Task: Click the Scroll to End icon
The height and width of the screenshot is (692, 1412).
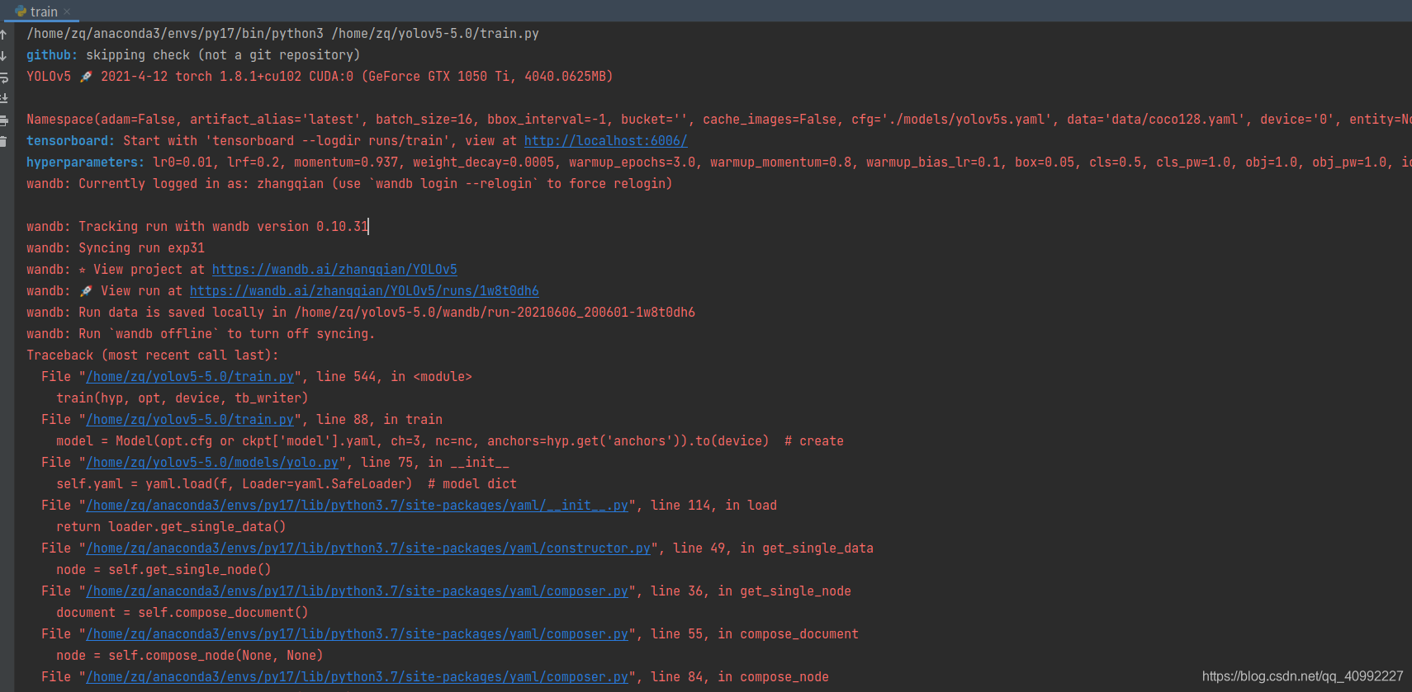Action: coord(3,99)
